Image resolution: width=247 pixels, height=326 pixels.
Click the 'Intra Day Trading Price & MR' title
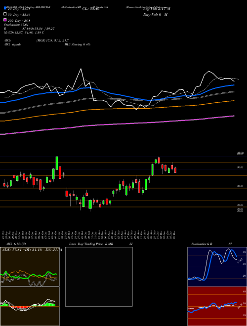point(91,244)
